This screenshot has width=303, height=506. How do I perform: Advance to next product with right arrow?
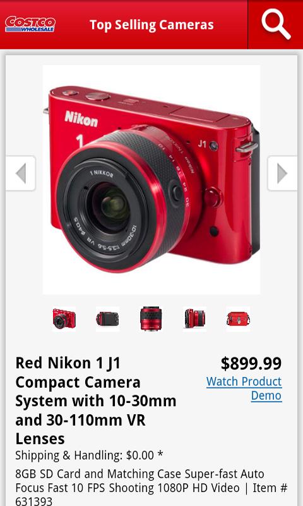282,173
